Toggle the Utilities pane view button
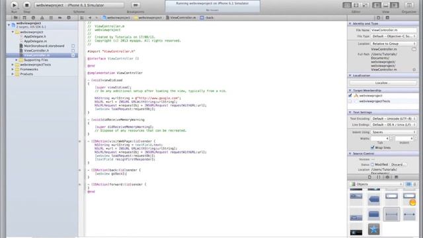 [395, 5]
